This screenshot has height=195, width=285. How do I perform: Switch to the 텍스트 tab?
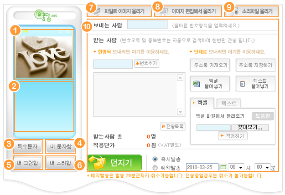229,103
